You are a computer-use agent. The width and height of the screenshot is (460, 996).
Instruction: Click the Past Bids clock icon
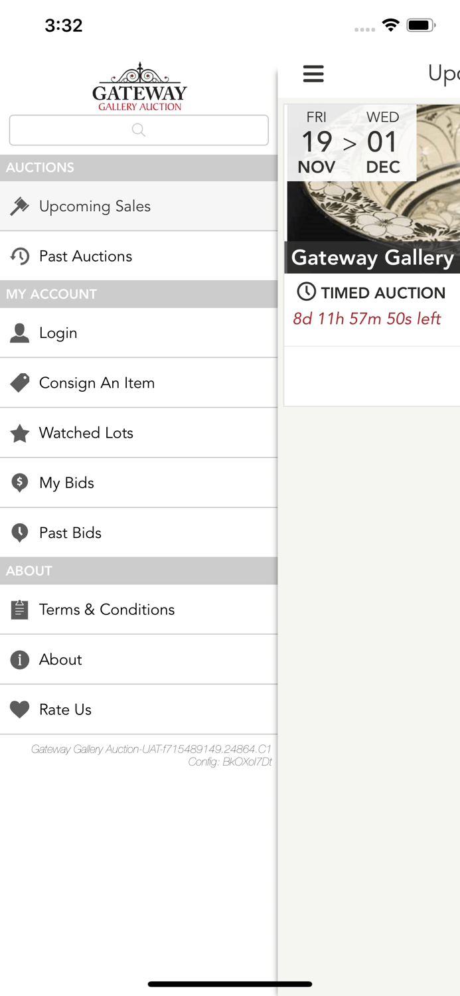(x=21, y=532)
